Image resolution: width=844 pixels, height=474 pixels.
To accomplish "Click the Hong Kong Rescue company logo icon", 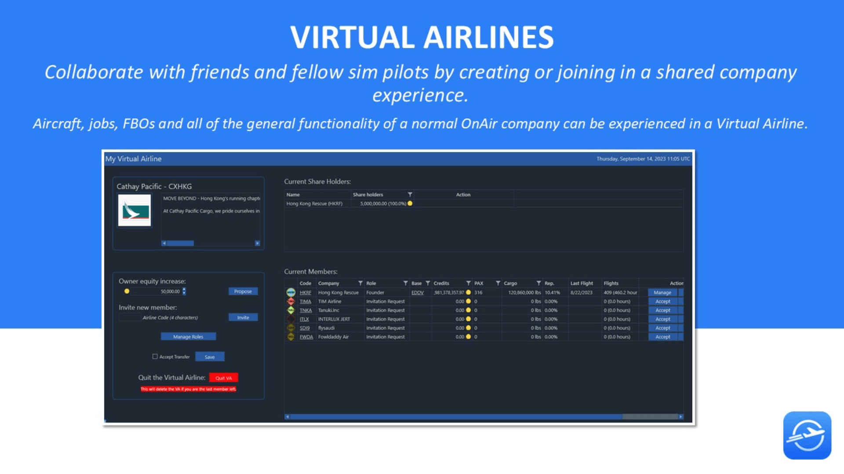I will (x=291, y=292).
